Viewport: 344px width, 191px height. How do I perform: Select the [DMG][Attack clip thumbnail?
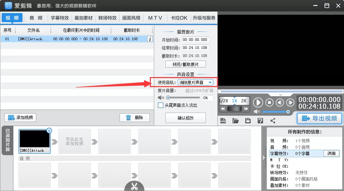pos(35,141)
